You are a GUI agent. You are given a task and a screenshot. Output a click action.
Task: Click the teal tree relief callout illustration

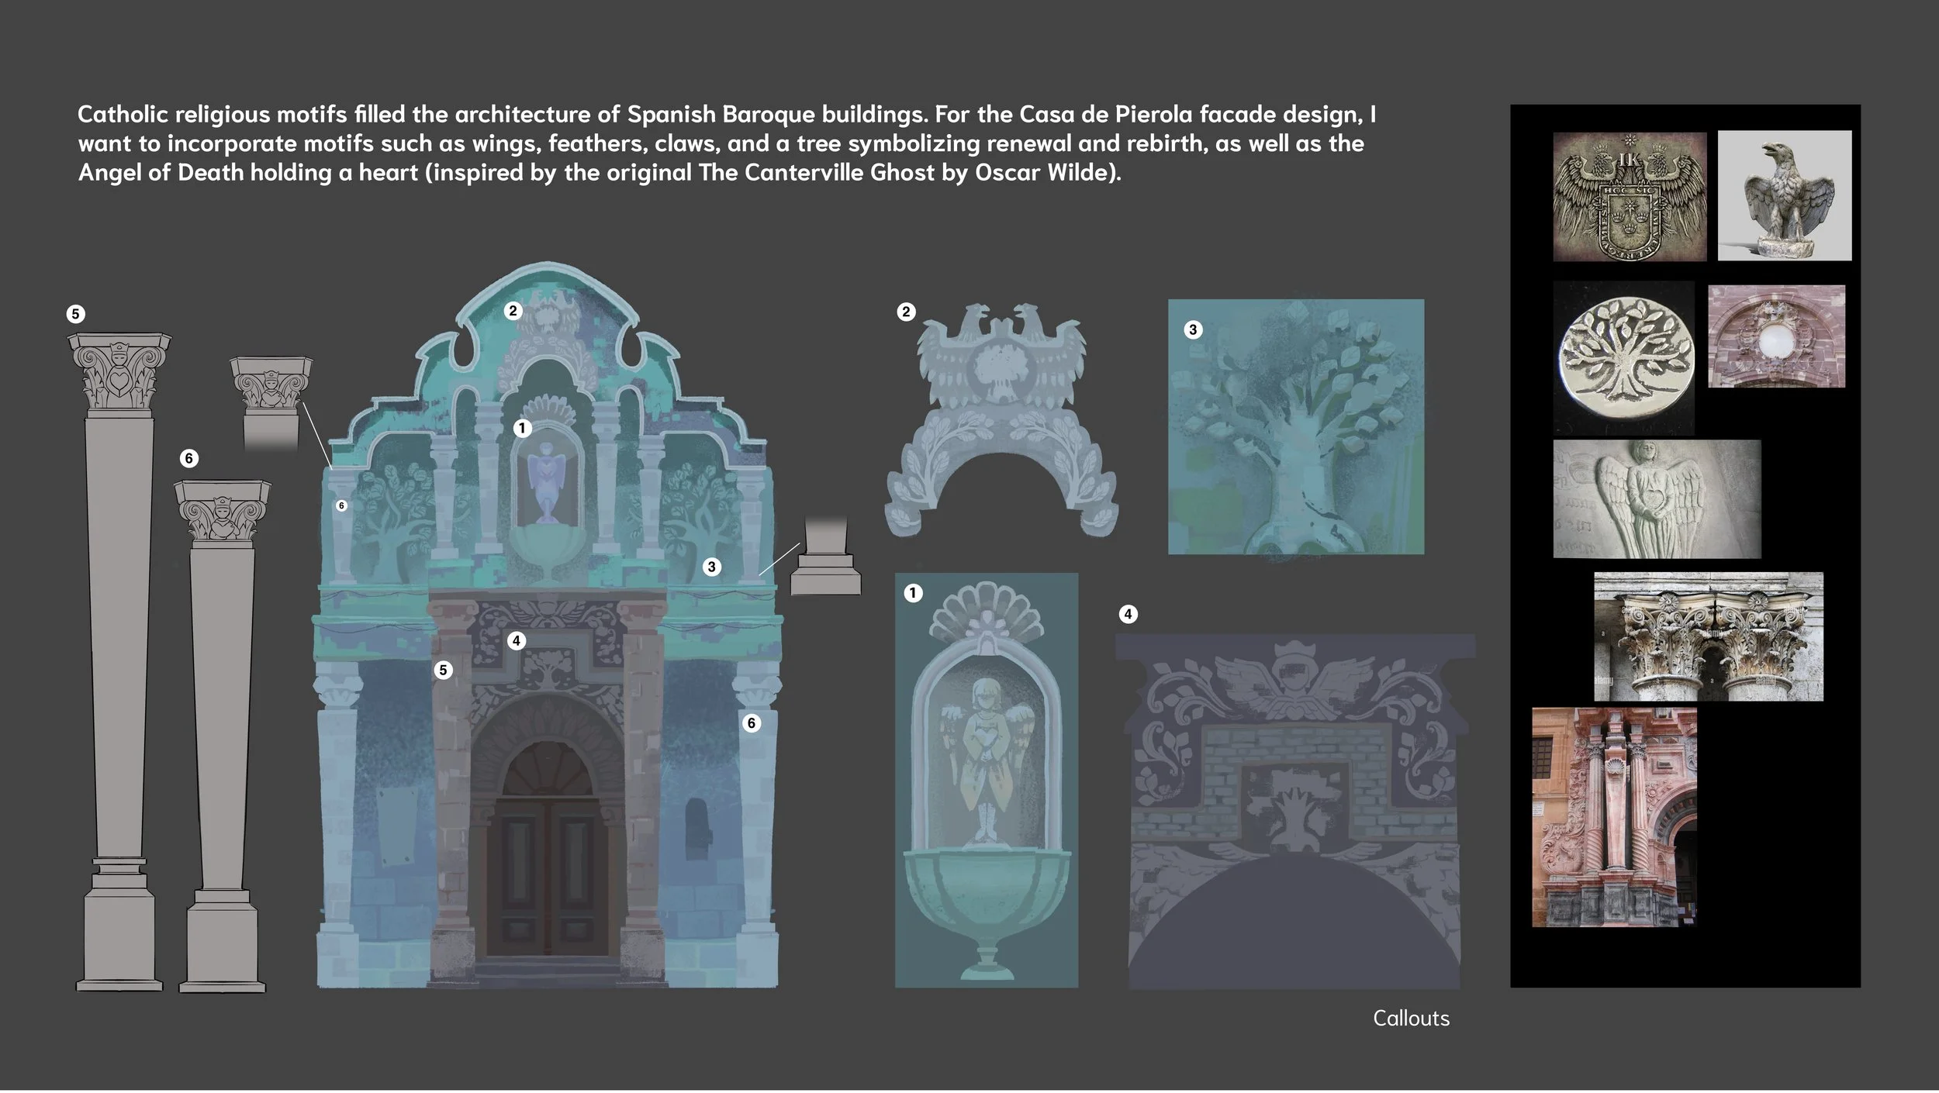1295,426
